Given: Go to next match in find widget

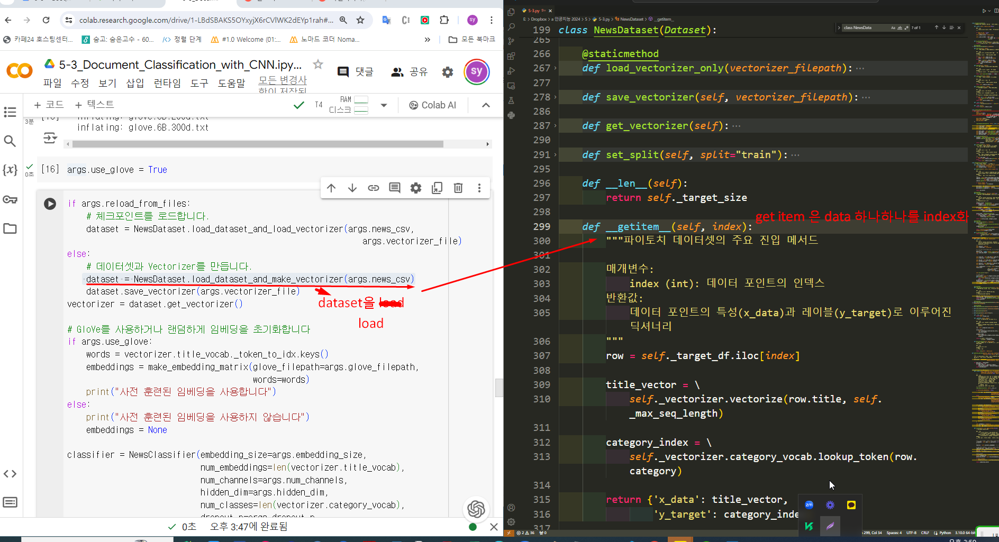Looking at the screenshot, I should tap(944, 27).
